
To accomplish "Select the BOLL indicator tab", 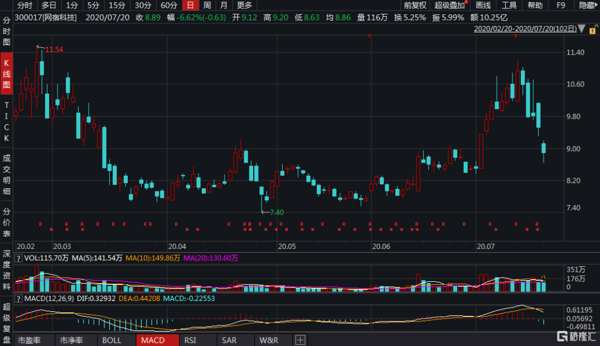I will (112, 341).
